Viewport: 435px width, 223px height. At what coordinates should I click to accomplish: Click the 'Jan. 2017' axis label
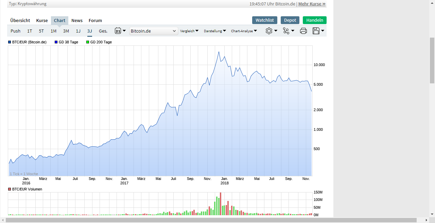pos(124,181)
